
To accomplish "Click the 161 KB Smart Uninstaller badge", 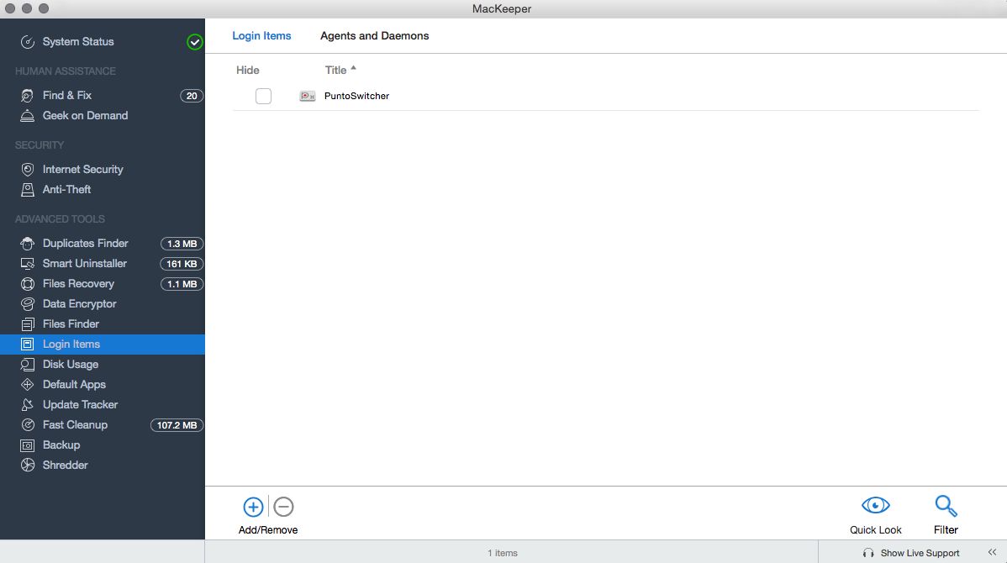I will [x=182, y=264].
